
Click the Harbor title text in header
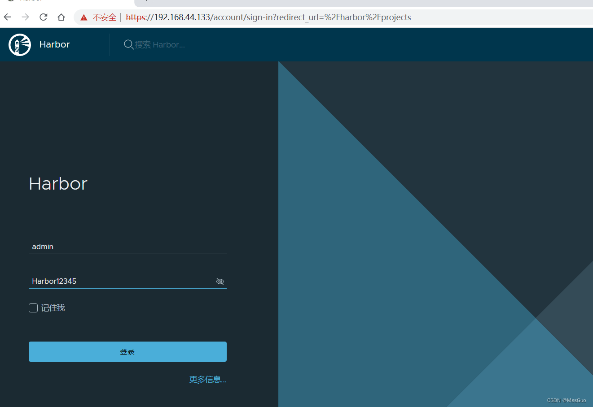(x=54, y=44)
